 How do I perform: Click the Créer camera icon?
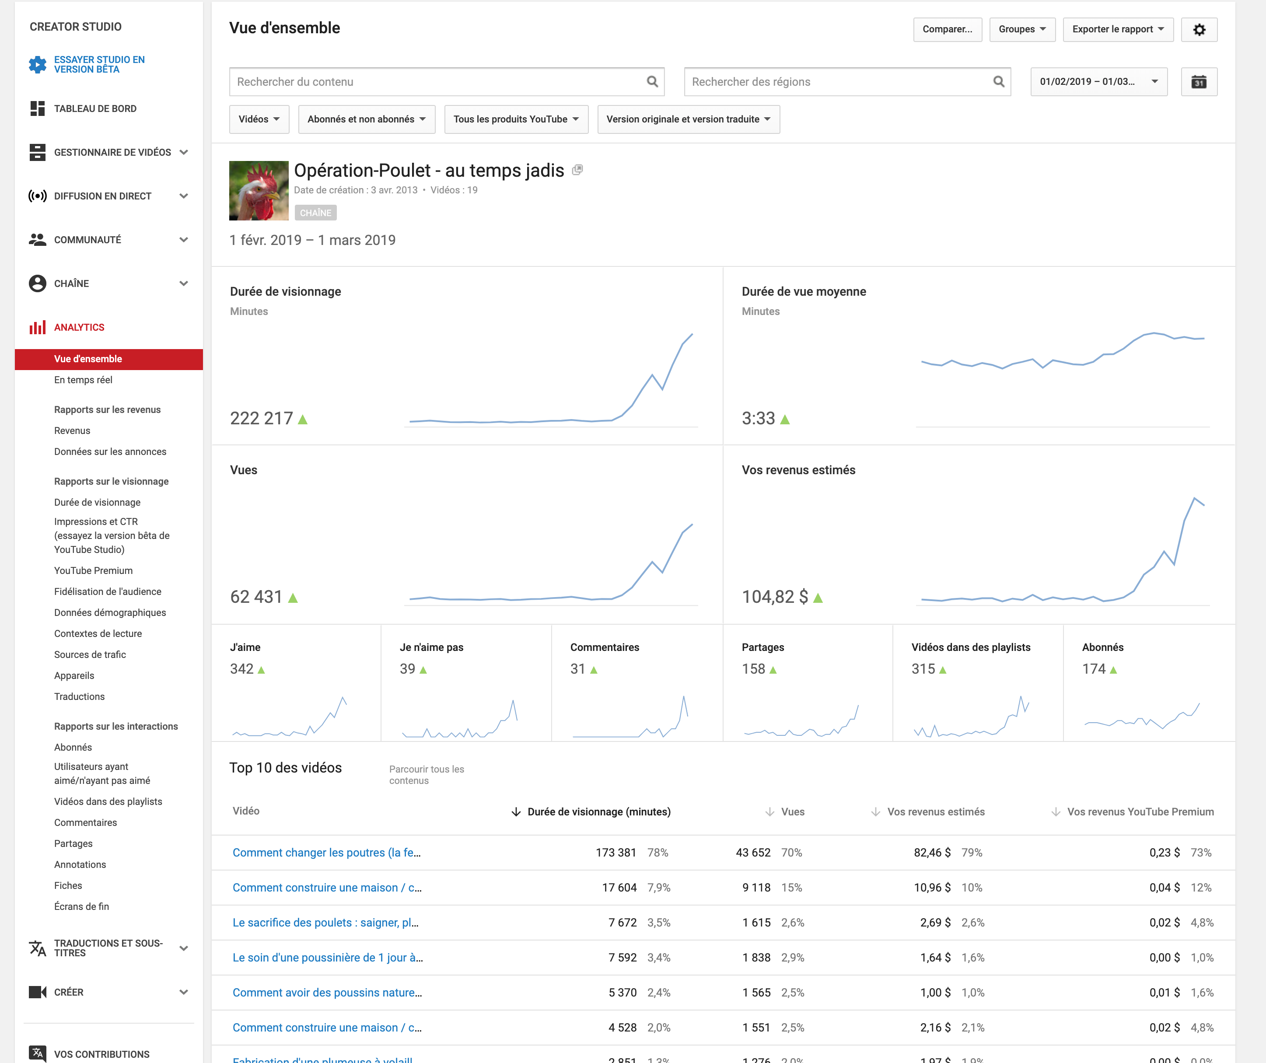[37, 992]
